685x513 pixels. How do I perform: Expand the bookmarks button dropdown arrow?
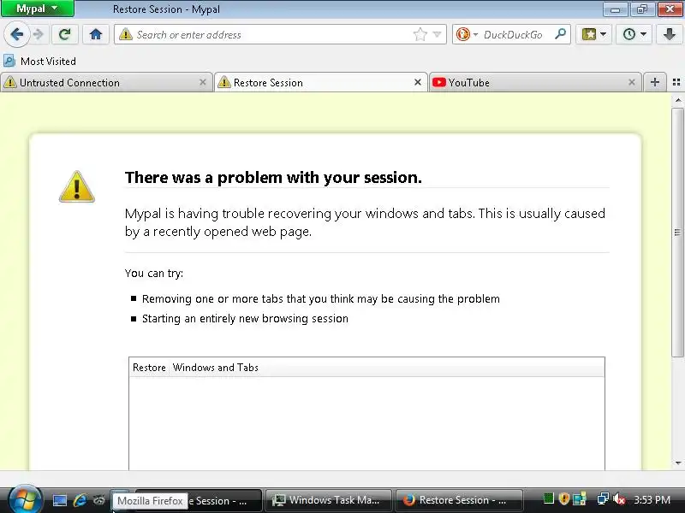604,34
